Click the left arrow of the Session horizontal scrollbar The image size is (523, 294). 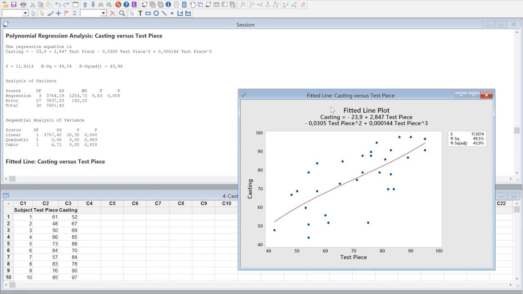[6, 179]
